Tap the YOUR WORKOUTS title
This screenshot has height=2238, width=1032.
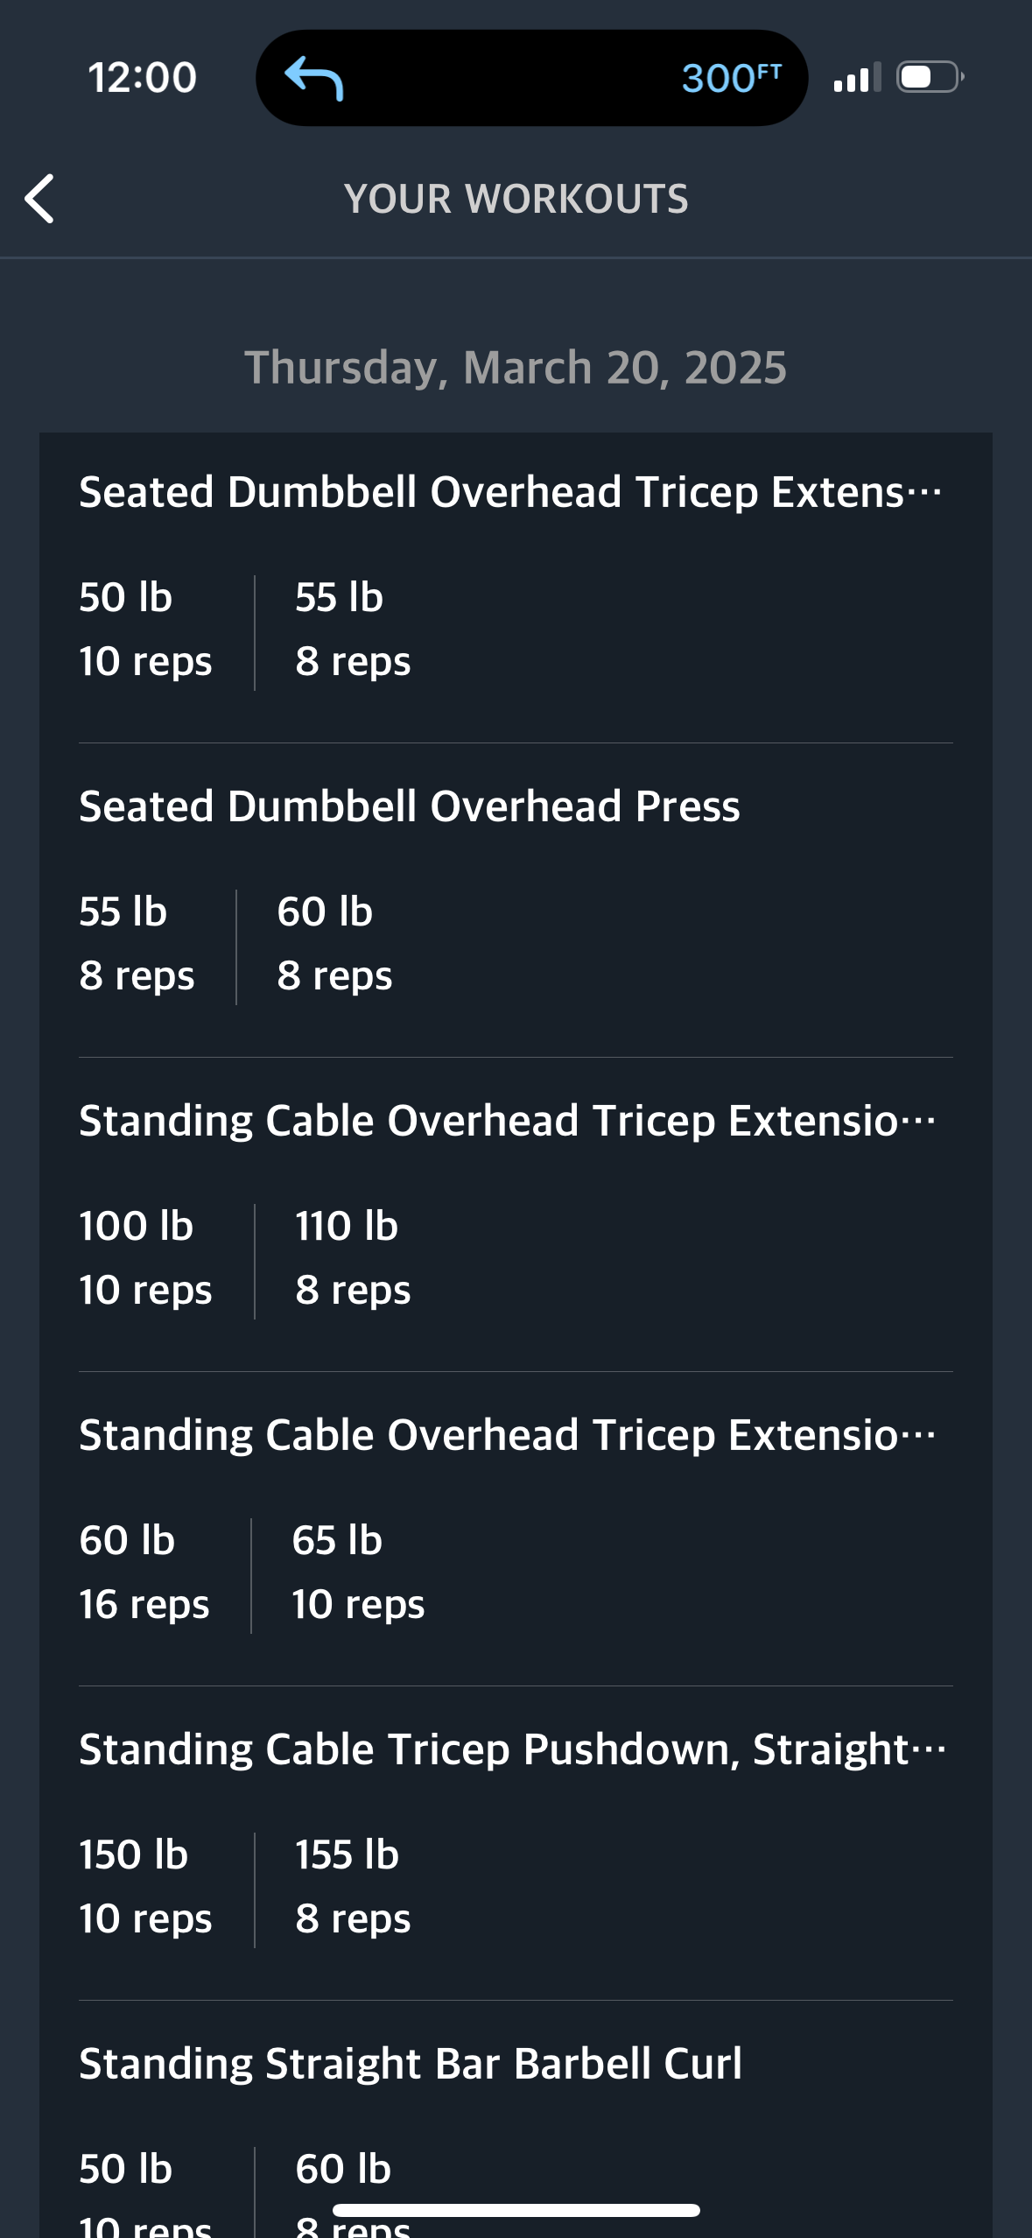click(x=516, y=199)
